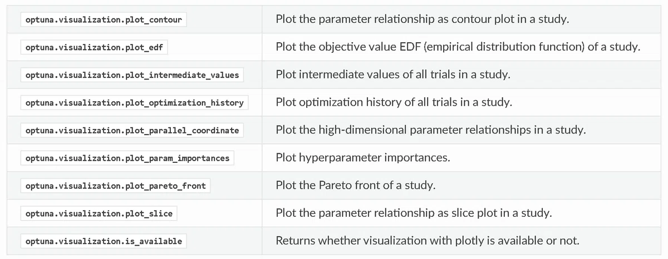Click the 'Plot the Pareto front' description

tap(356, 186)
